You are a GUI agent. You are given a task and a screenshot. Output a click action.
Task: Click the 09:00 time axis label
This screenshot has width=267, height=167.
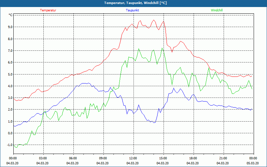point(103,158)
